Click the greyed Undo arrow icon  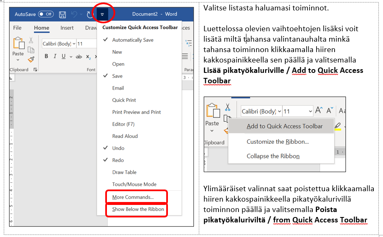(74, 15)
